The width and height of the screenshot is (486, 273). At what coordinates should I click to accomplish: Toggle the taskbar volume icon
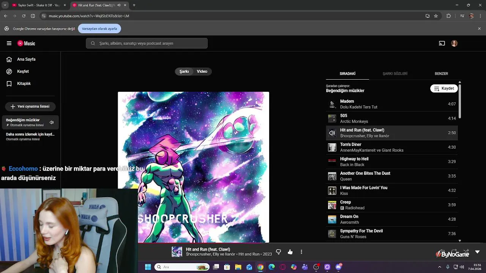pyautogui.click(x=462, y=267)
